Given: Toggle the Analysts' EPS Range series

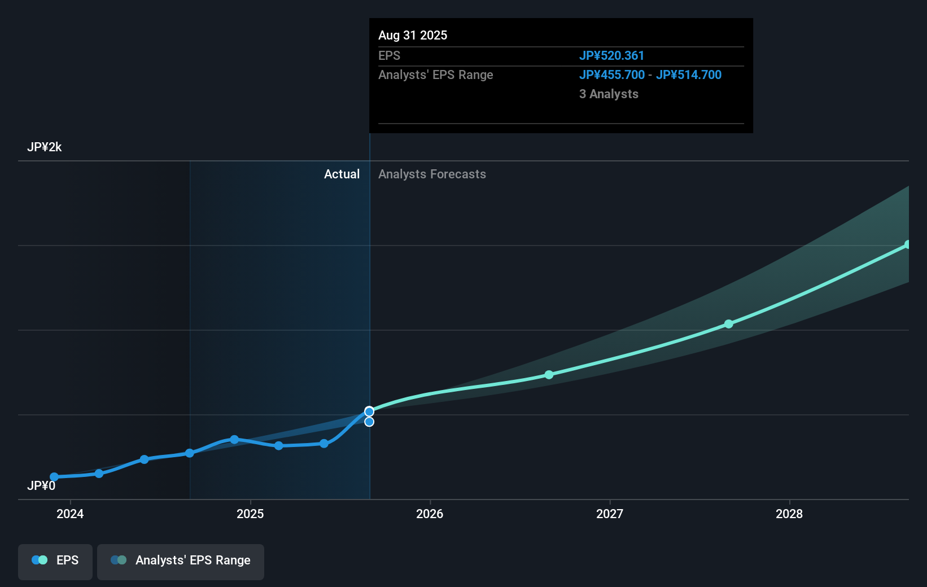Looking at the screenshot, I should tap(181, 560).
